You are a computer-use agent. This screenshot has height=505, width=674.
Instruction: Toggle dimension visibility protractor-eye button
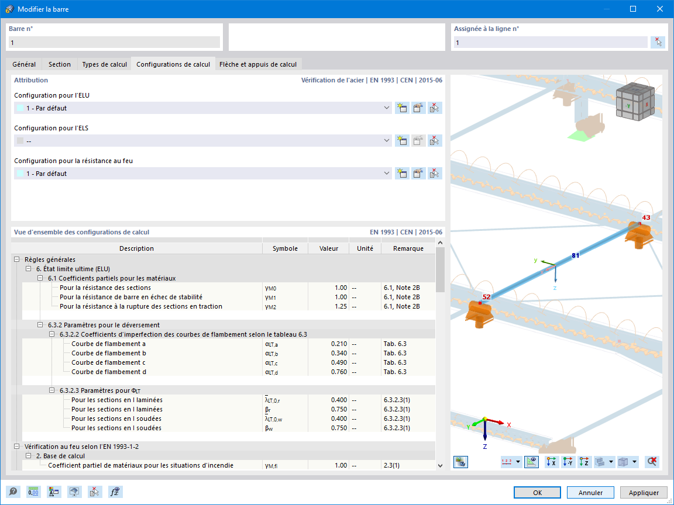click(x=531, y=462)
